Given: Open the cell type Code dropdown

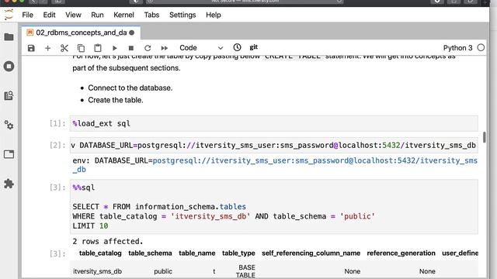Looking at the screenshot, I should tap(201, 48).
